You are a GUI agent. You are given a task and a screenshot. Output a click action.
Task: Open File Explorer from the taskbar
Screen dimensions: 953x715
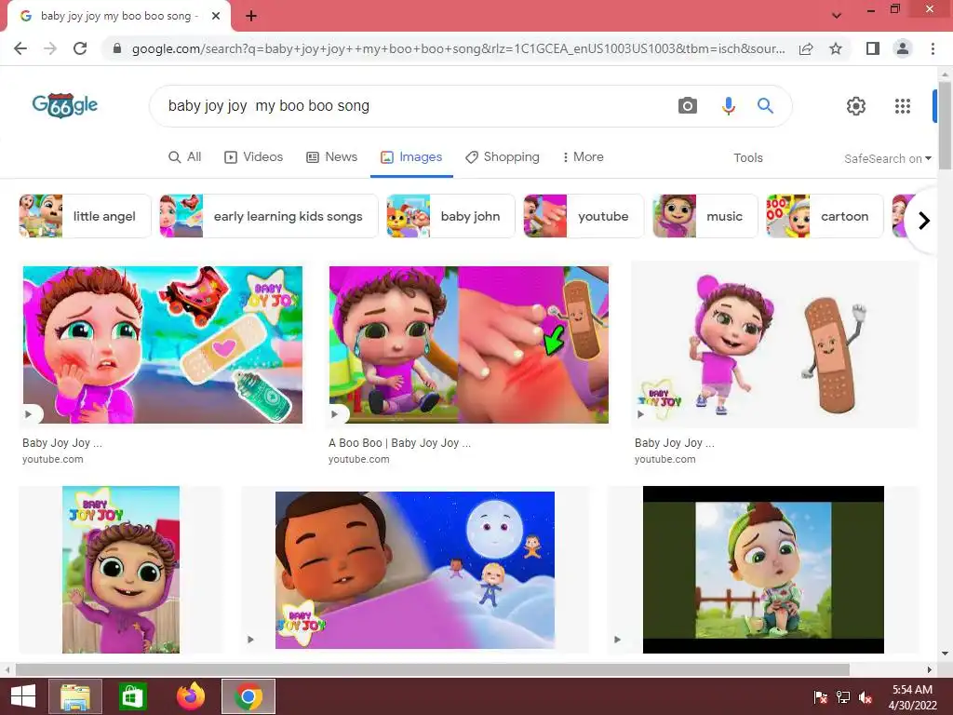click(x=74, y=696)
